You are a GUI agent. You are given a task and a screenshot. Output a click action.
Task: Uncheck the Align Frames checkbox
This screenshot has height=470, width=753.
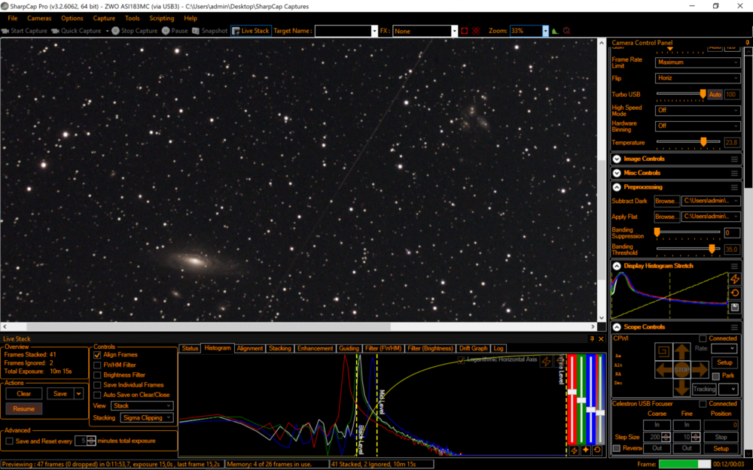click(x=97, y=355)
